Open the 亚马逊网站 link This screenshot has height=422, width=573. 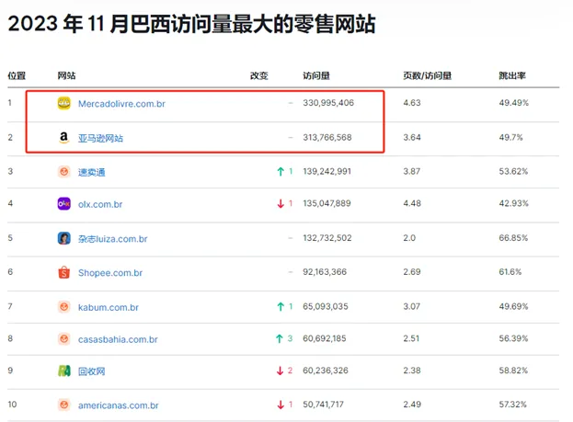click(100, 138)
